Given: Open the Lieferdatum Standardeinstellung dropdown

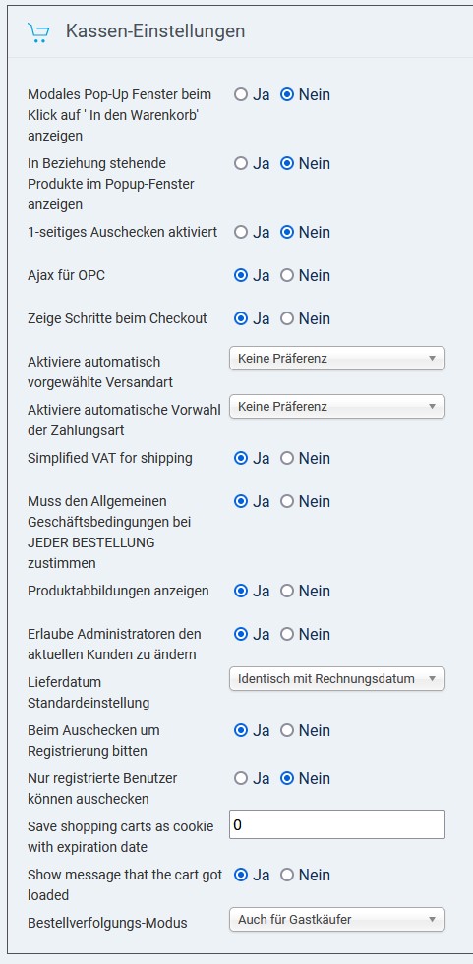Looking at the screenshot, I should pyautogui.click(x=337, y=679).
